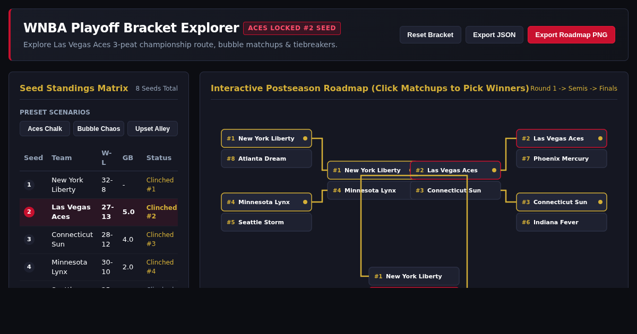This screenshot has height=334, width=637.
Task: Pick #4 Minnesota Lynx in Round 1
Action: tap(266, 202)
